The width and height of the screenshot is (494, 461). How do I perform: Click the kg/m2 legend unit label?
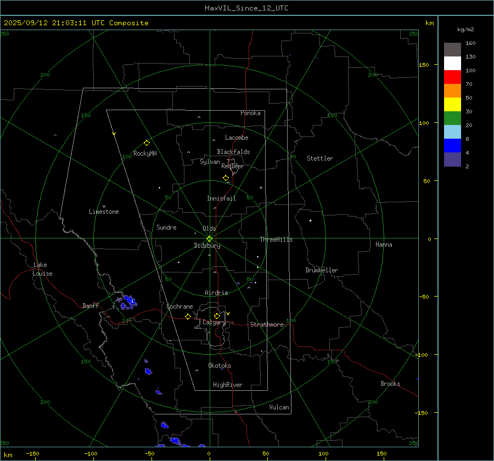(465, 30)
